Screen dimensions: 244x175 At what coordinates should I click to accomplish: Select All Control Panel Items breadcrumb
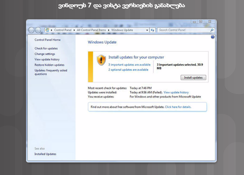point(92,30)
